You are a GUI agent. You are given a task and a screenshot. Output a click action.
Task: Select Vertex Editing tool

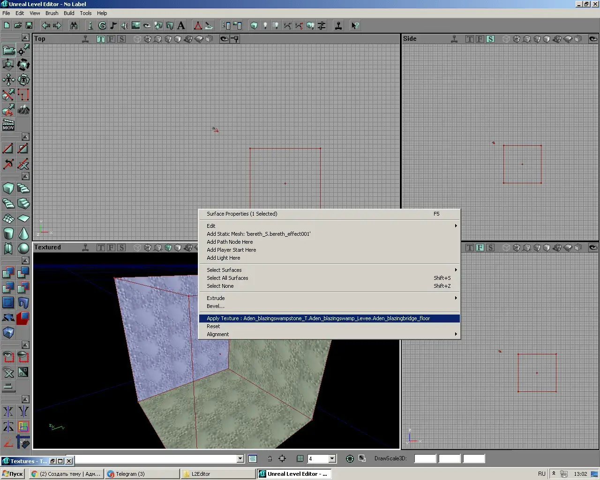point(23,50)
